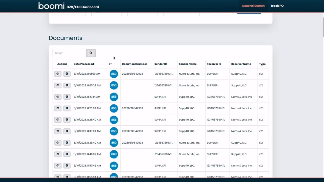Click the 855 badge for 8:20:28 AM
Viewport: 324px width, 182px height.
point(114,108)
